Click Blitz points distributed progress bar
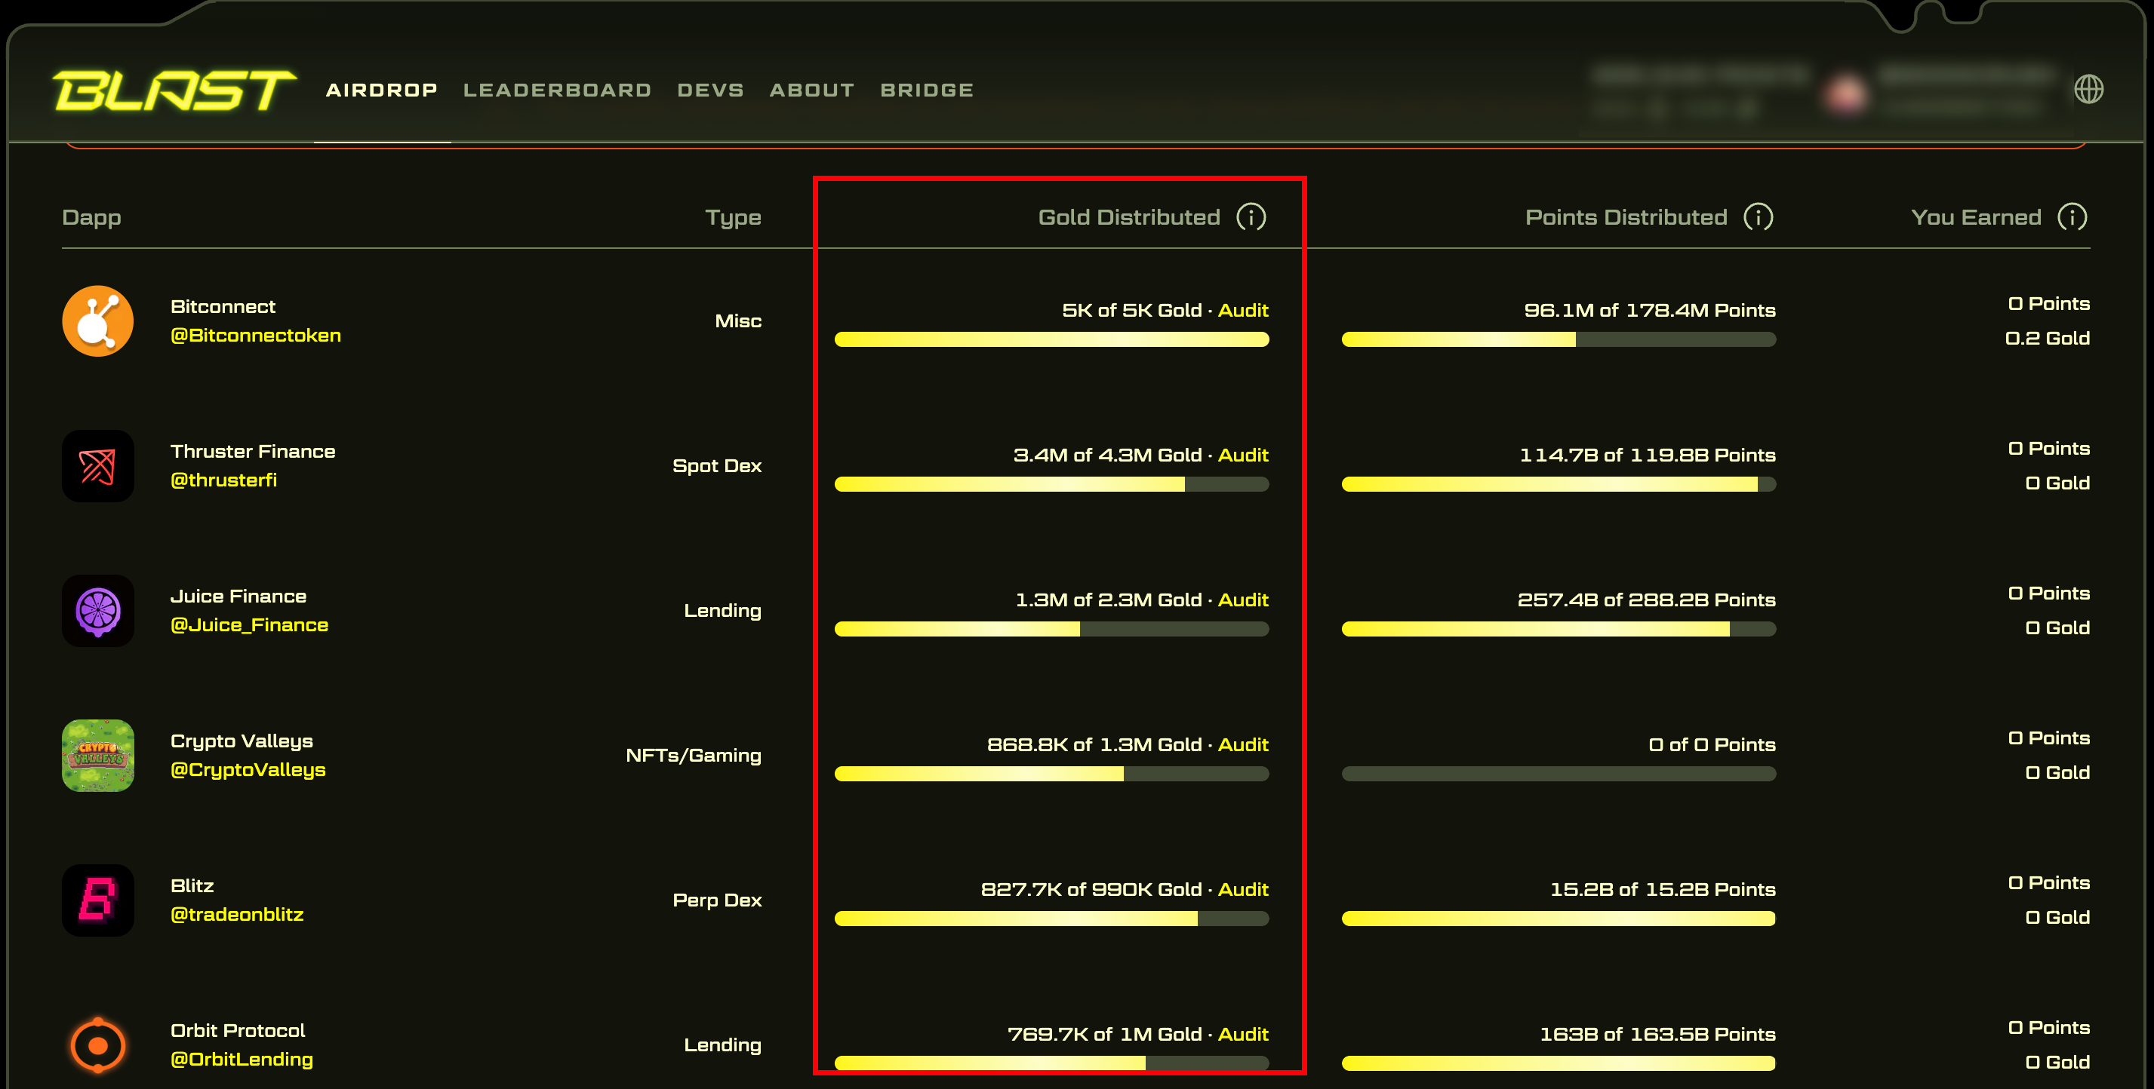 point(1558,919)
